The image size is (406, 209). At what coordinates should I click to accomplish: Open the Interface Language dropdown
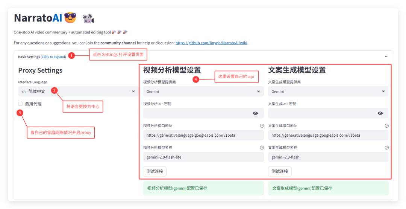77,92
